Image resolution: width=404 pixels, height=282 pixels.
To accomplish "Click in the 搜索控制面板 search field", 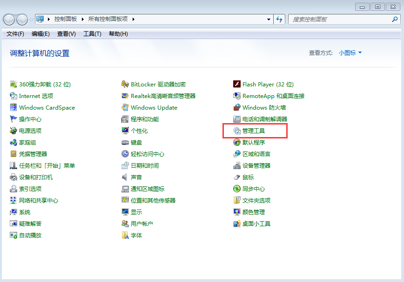I will coord(340,19).
